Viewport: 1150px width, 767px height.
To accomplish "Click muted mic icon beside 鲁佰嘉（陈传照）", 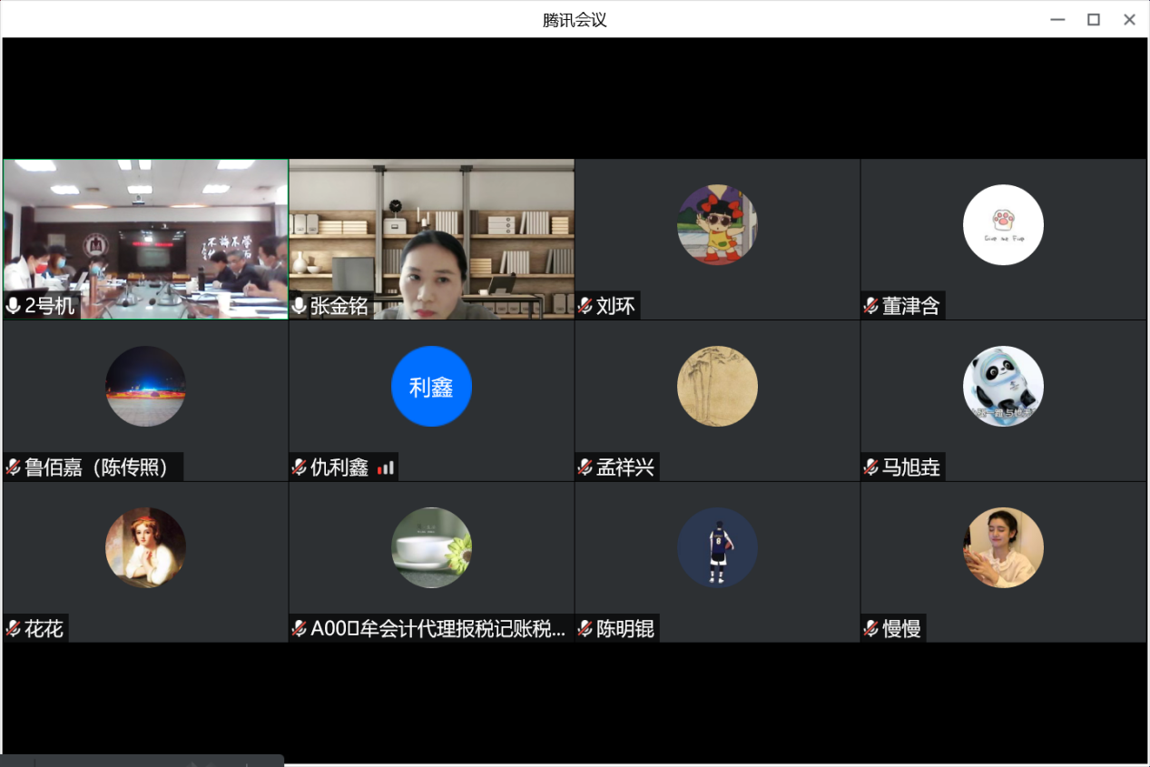I will (14, 467).
